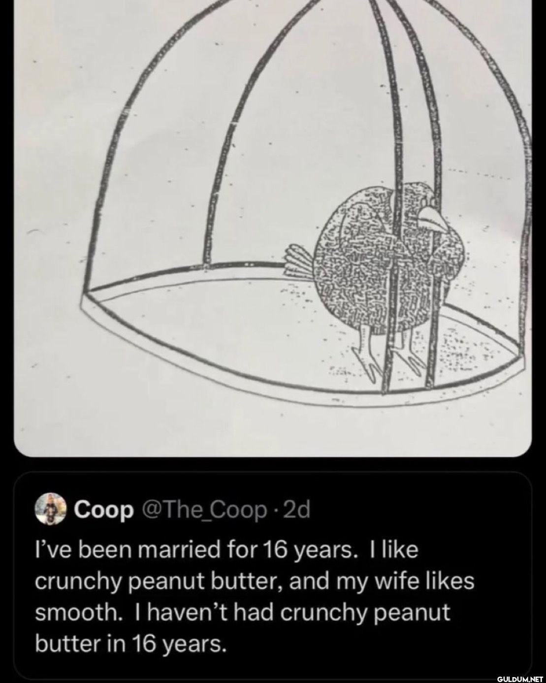The image size is (546, 683).
Task: Open the Coop display name link
Action: (103, 511)
